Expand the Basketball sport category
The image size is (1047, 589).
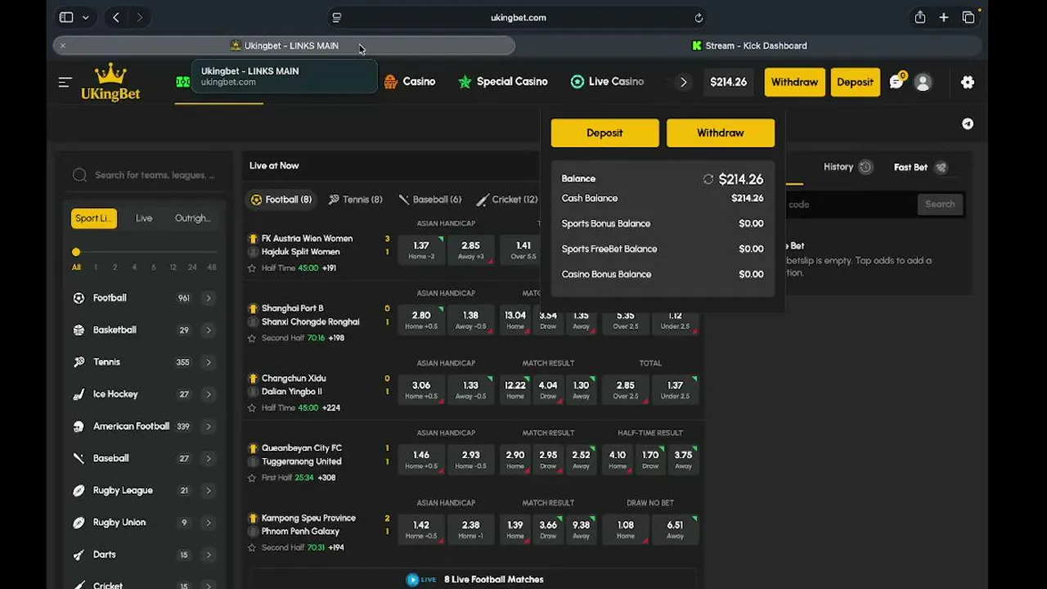coord(209,330)
